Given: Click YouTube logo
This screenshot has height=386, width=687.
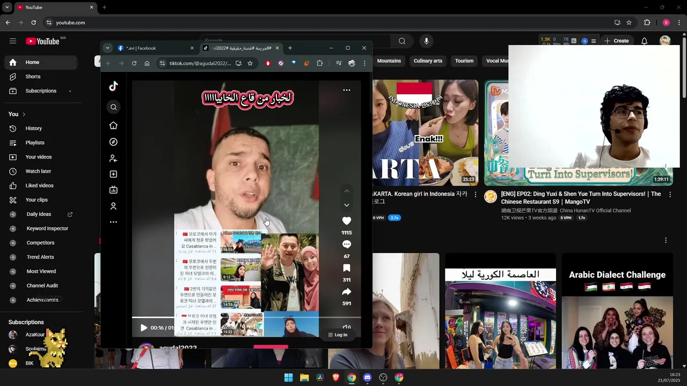Looking at the screenshot, I should [x=42, y=41].
